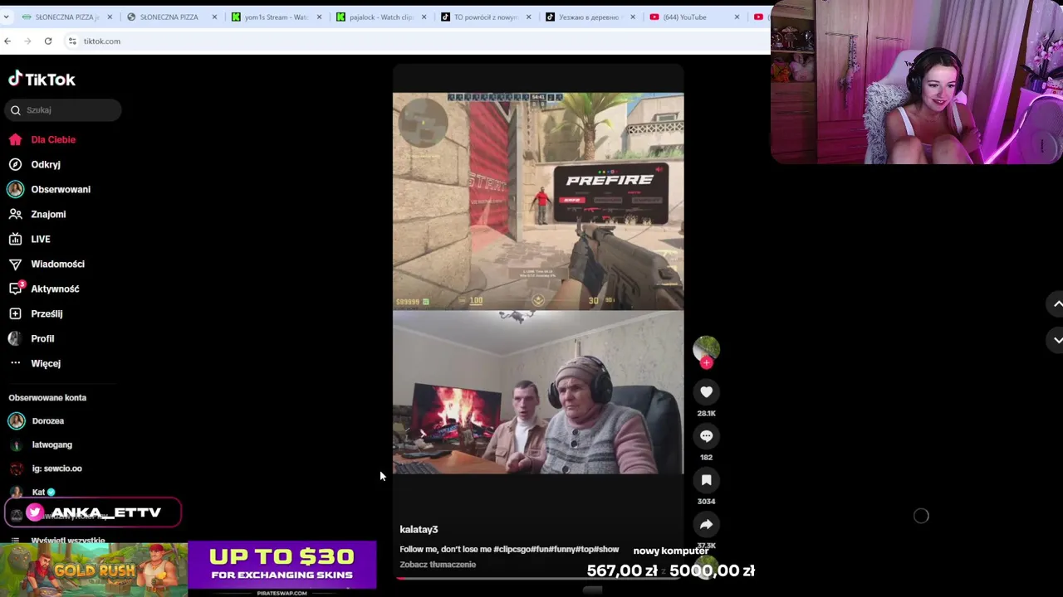
Task: Open followed account latwogang
Action: pyautogui.click(x=51, y=444)
